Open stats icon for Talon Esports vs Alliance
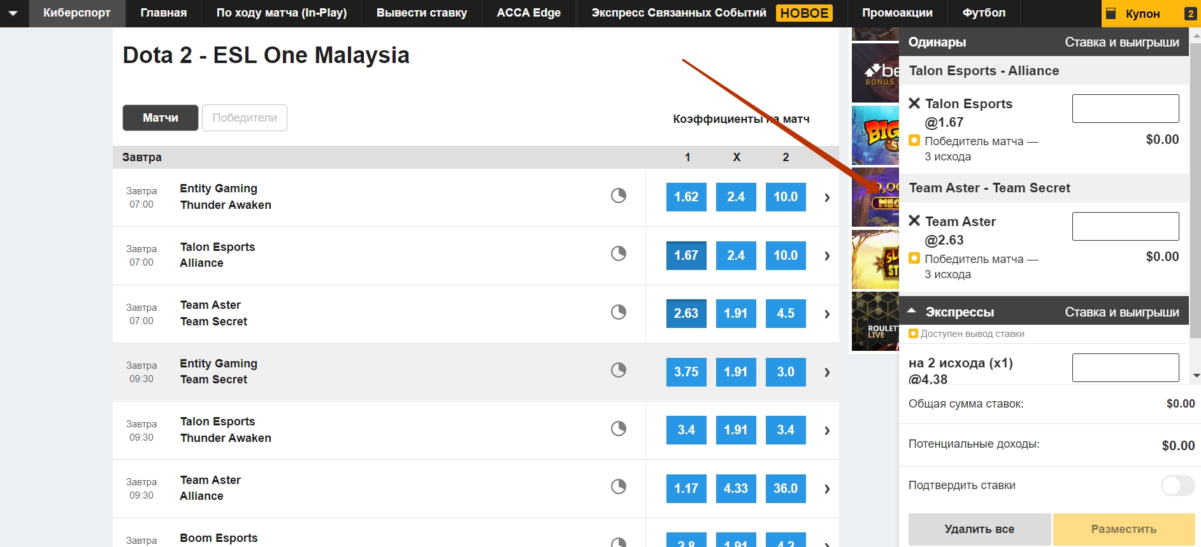1201x547 pixels. point(618,253)
